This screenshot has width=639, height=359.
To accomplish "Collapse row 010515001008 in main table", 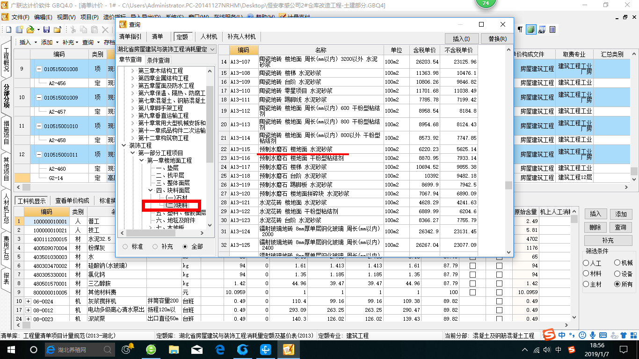I will point(39,69).
